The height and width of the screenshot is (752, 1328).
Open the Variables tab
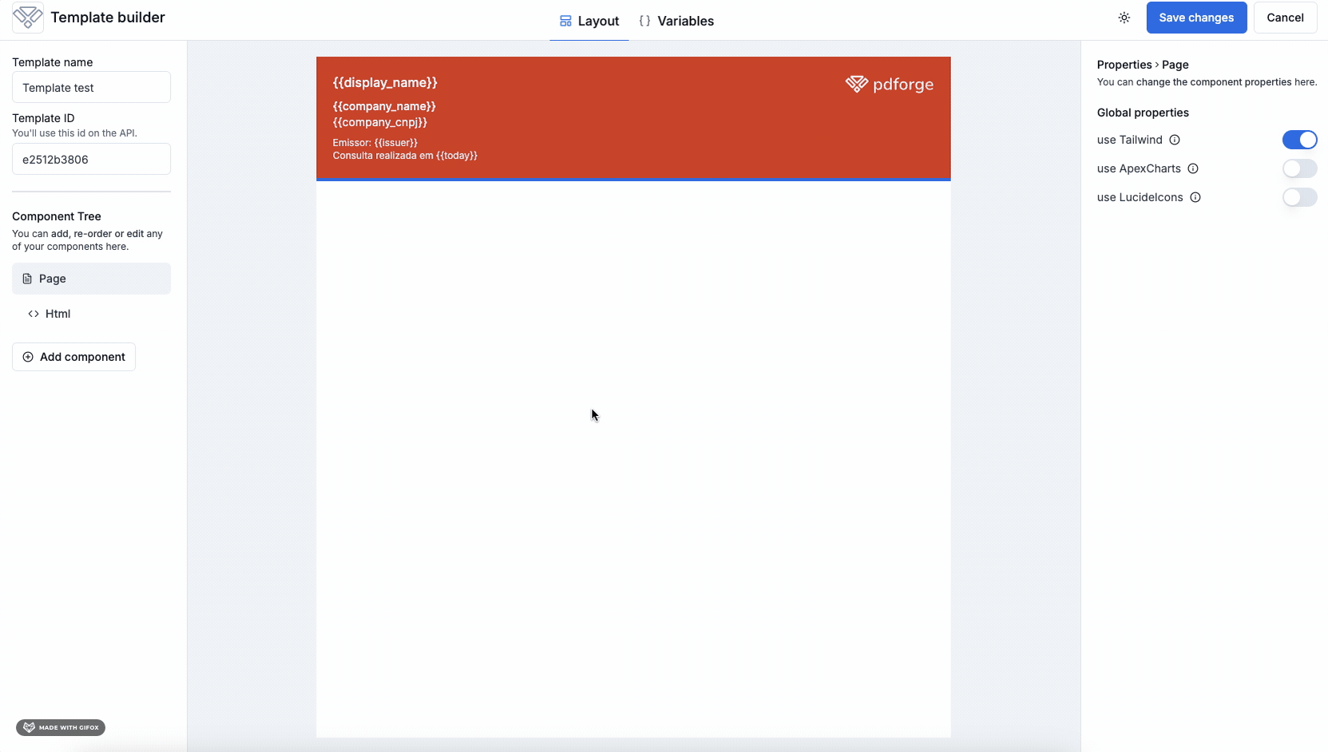pos(676,22)
